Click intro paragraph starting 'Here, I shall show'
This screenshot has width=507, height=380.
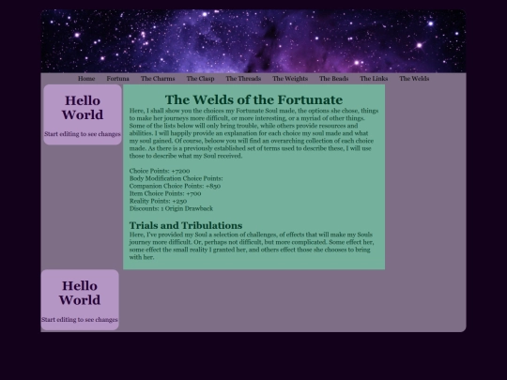click(253, 133)
